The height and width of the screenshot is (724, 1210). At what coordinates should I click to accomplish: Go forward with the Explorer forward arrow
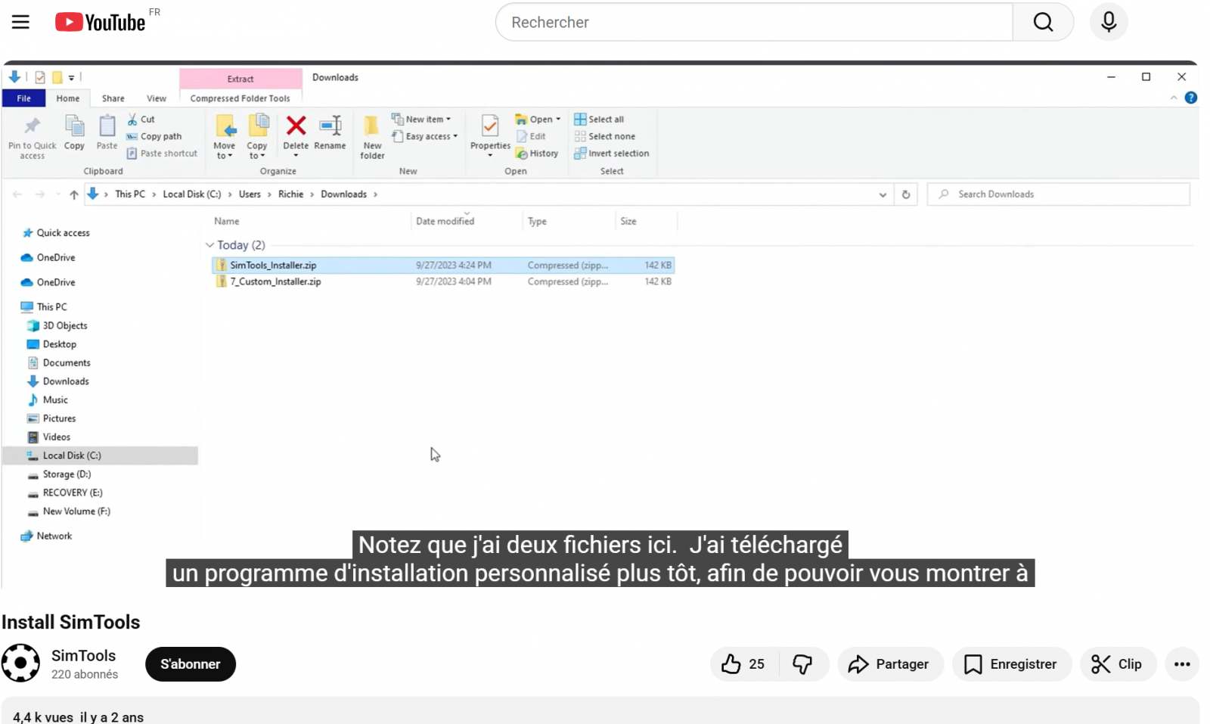(40, 194)
